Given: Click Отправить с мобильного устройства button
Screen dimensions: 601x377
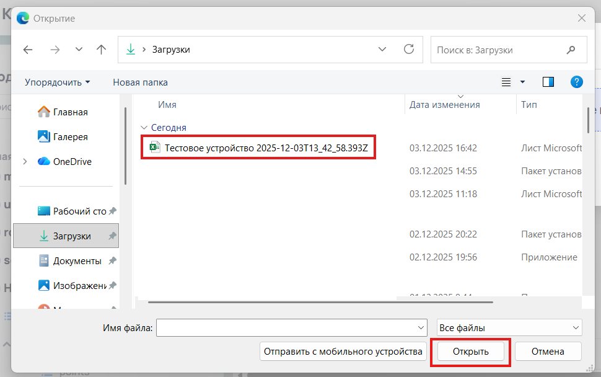Looking at the screenshot, I should click(343, 351).
